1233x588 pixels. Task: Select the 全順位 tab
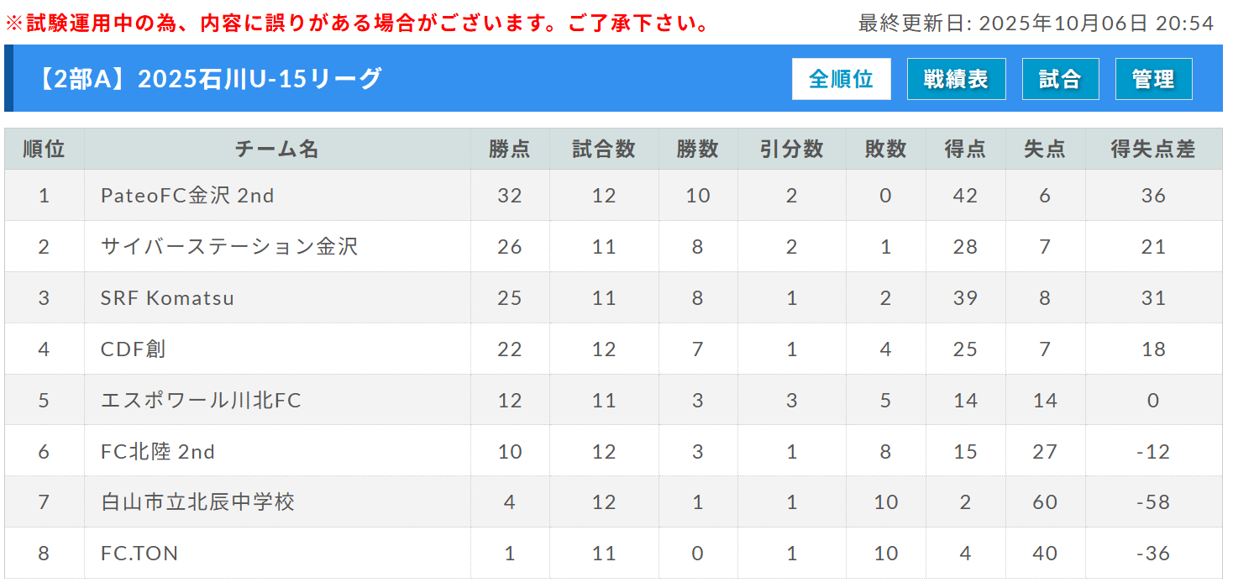841,79
